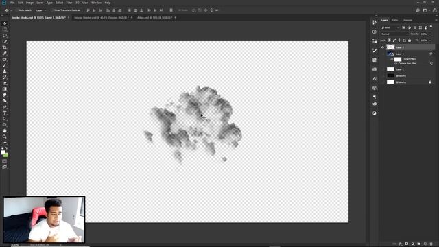Image resolution: width=439 pixels, height=247 pixels.
Task: Open the File menu
Action: point(12,3)
